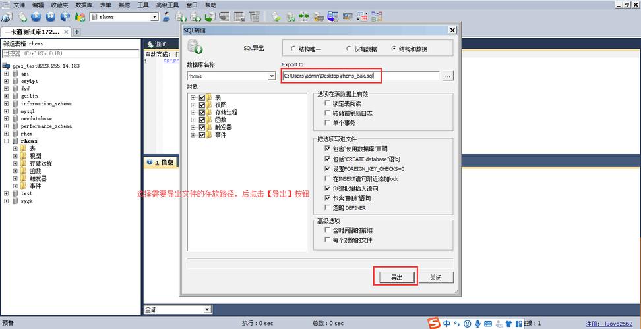Open the 数据库名称 rhcms dropdown in dialog
This screenshot has width=641, height=329.
(272, 76)
